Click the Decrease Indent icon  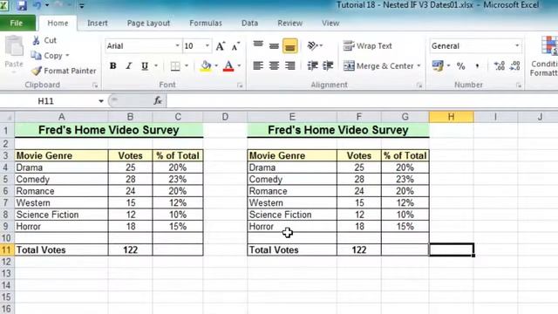pos(312,66)
